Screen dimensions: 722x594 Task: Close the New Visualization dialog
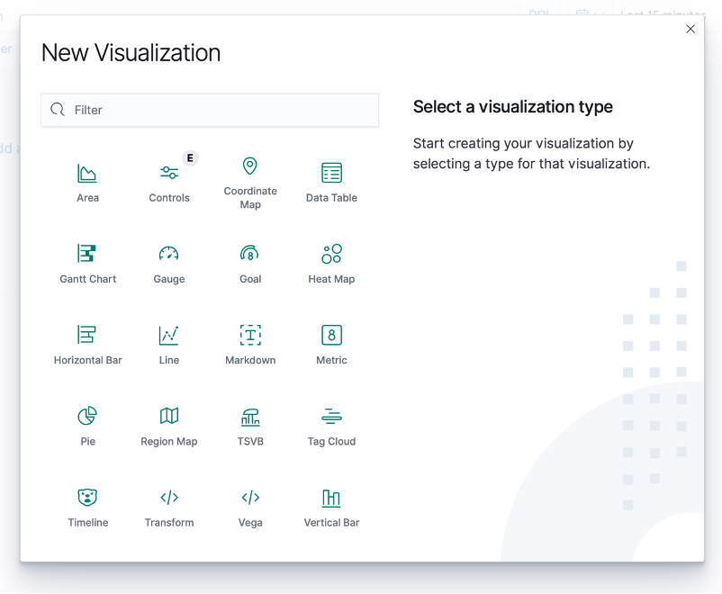pos(690,29)
